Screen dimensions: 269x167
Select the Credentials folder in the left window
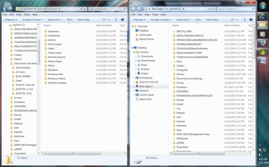(x=54, y=36)
